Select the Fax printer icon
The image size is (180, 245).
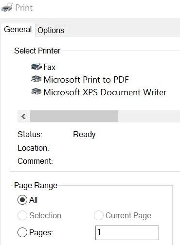[36, 67]
